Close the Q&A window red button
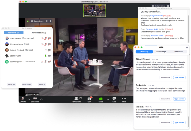The width and height of the screenshot is (191, 131). coord(136,47)
